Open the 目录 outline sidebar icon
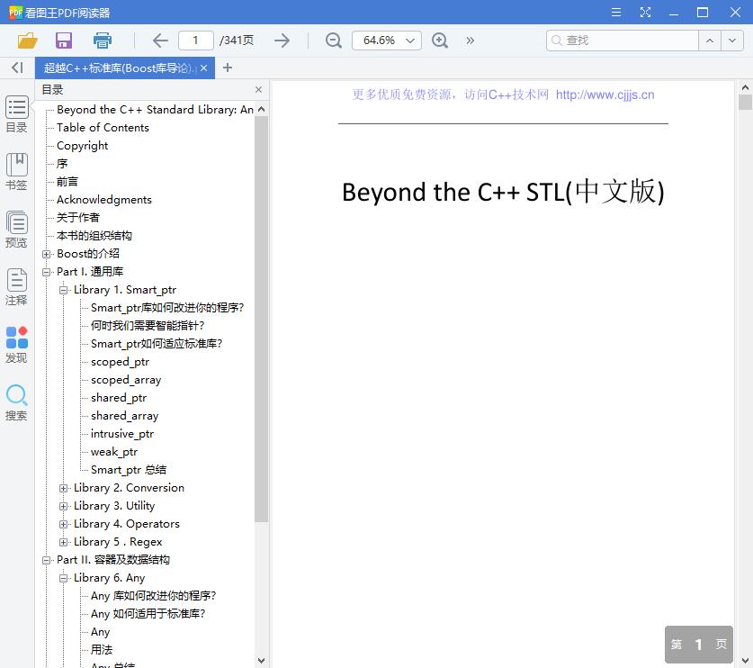753x668 pixels. 17,114
